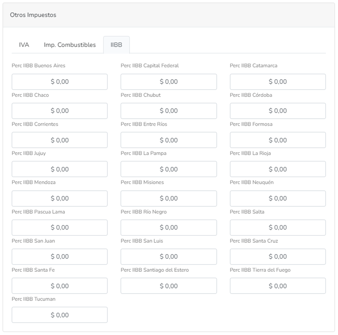Click the Perc IIBB Mendoza input
This screenshot has width=338, height=335.
[60, 198]
